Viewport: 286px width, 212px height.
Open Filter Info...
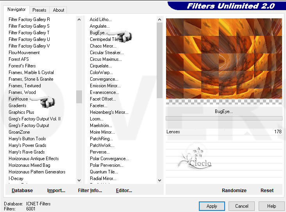point(90,191)
